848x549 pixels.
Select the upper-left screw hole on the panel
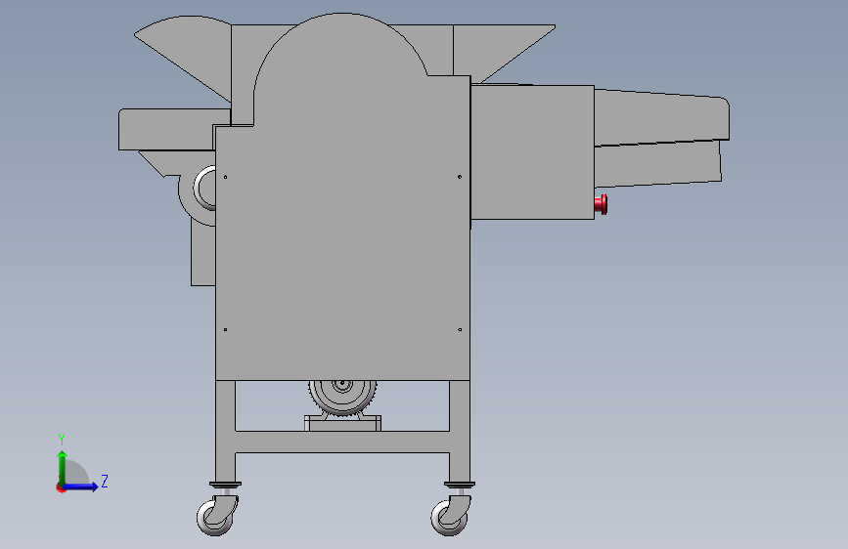226,177
